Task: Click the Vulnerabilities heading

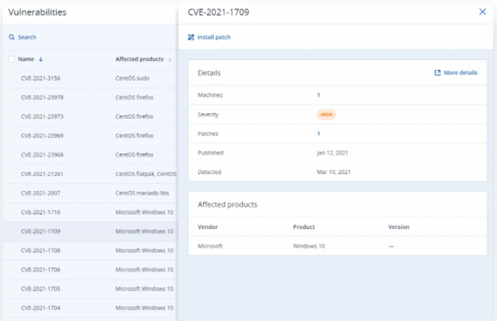Action: click(x=37, y=12)
